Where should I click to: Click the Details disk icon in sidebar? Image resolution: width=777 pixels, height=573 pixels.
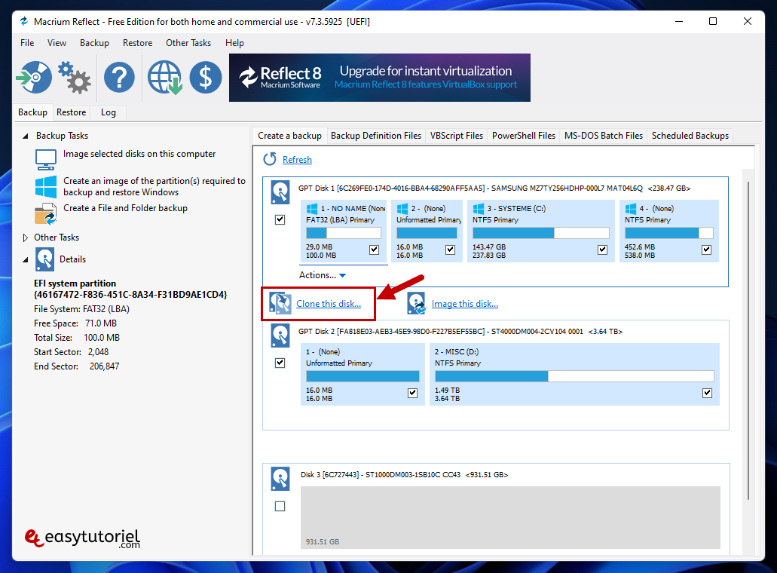point(44,259)
